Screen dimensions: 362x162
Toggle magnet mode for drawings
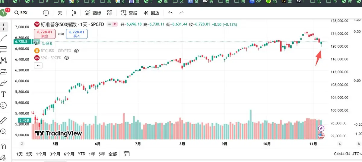tap(4, 146)
